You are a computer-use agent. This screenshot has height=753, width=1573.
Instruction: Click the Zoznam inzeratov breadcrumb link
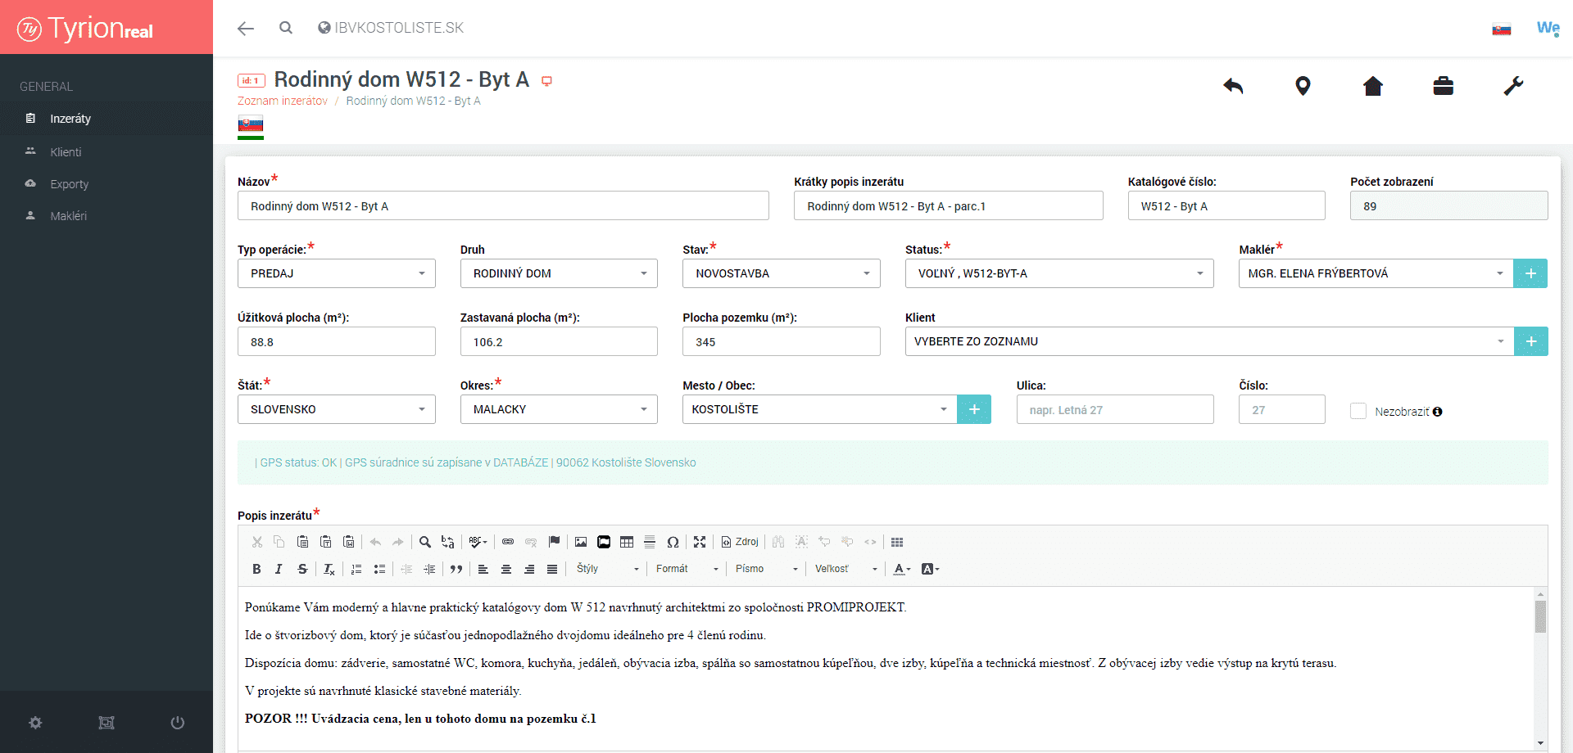coord(283,101)
